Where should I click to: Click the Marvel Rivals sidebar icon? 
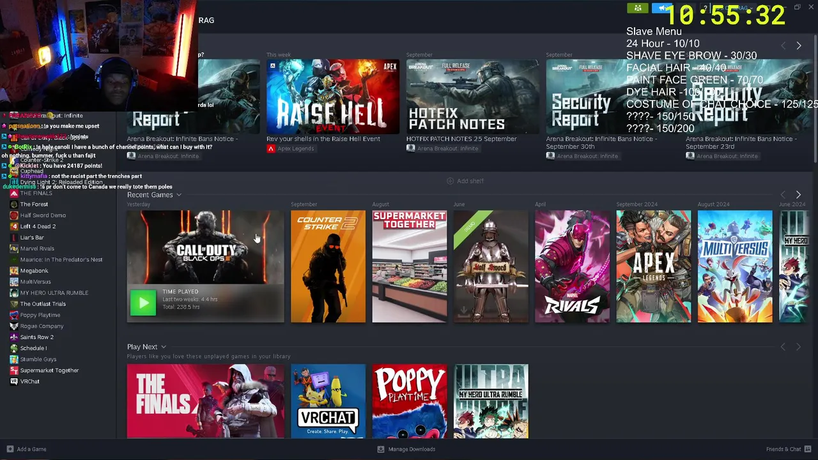click(14, 249)
